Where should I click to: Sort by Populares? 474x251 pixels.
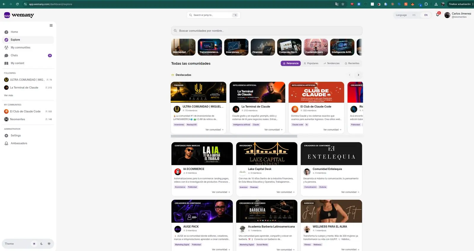[x=311, y=63]
